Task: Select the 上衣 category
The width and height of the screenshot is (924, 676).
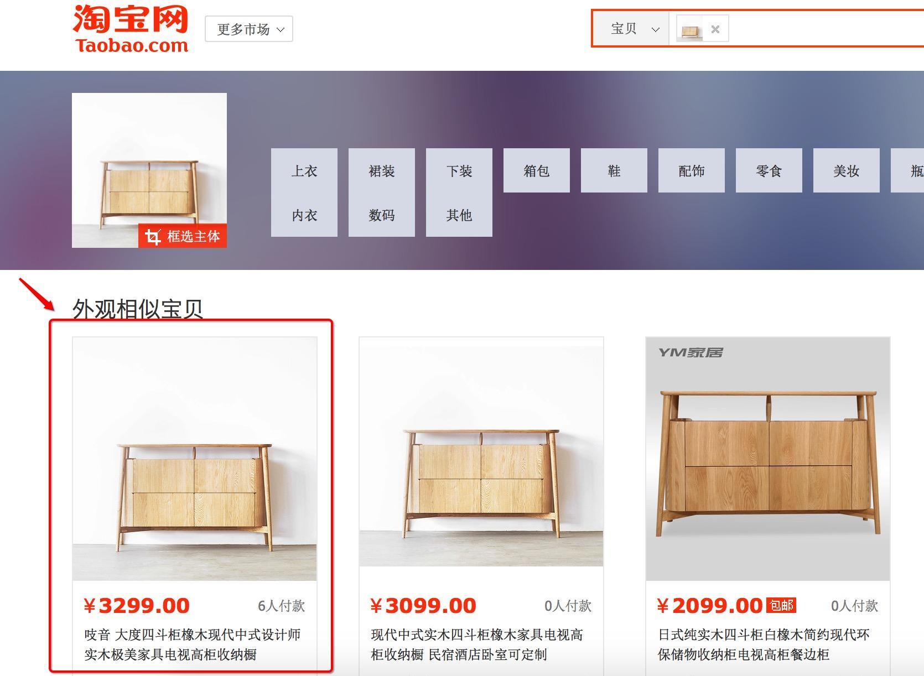Action: tap(304, 170)
